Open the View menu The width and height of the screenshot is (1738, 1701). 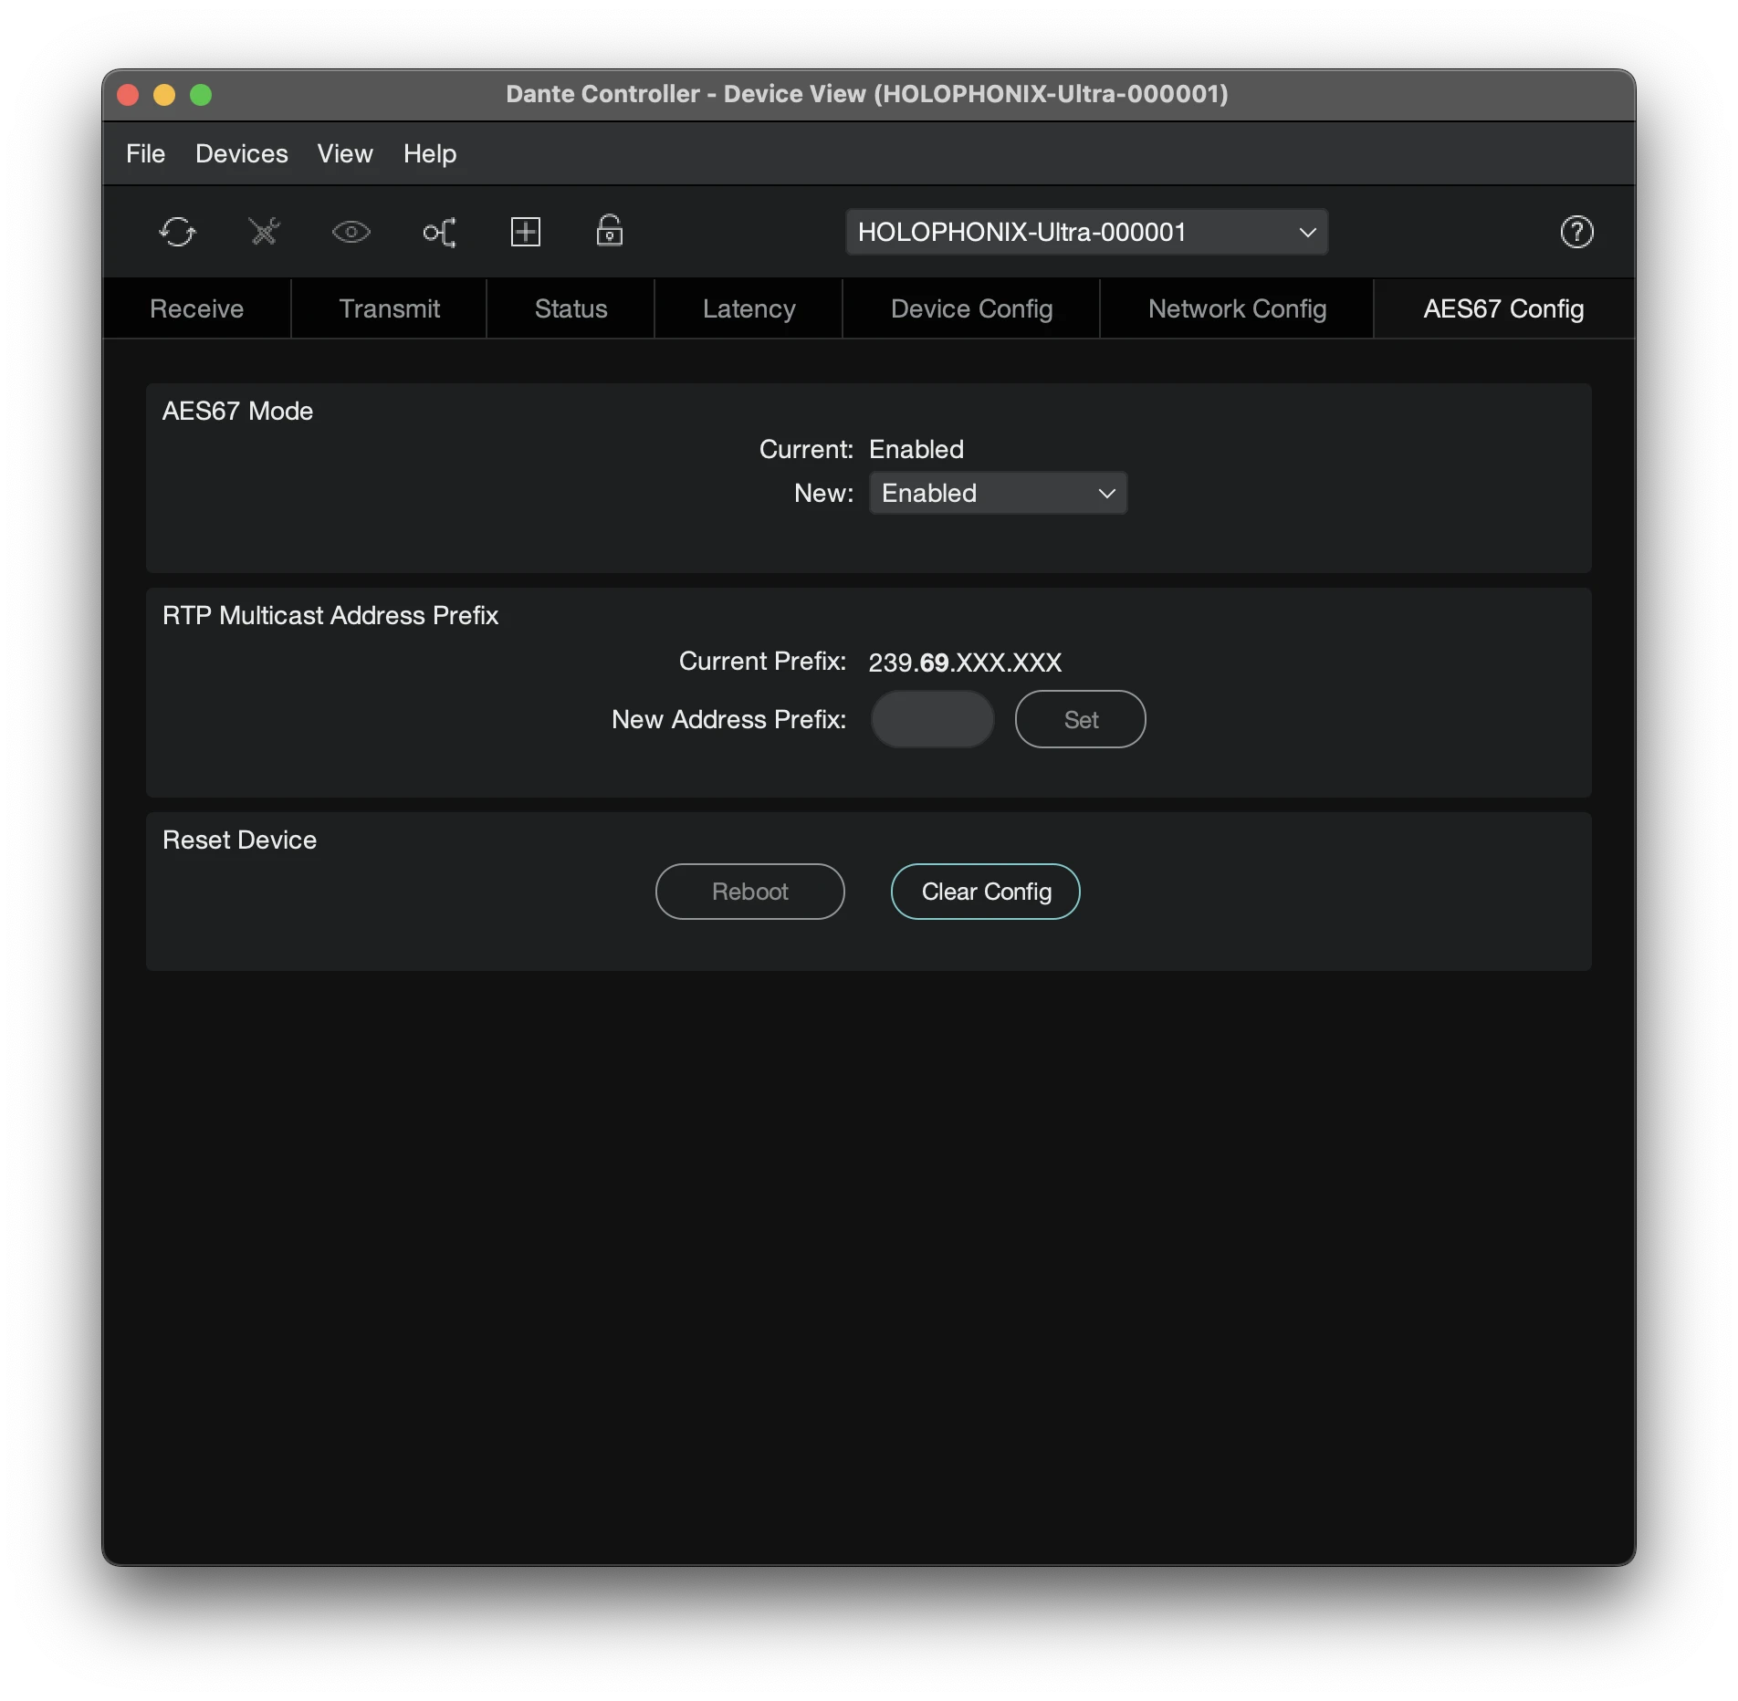(x=345, y=153)
